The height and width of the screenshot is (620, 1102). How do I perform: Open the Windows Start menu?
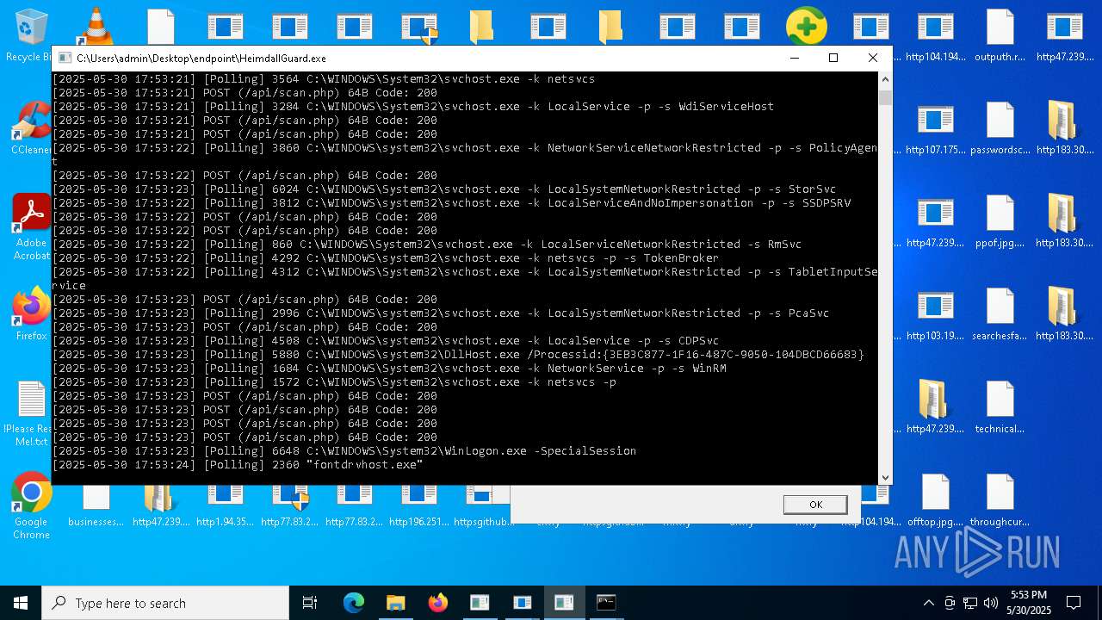(21, 603)
